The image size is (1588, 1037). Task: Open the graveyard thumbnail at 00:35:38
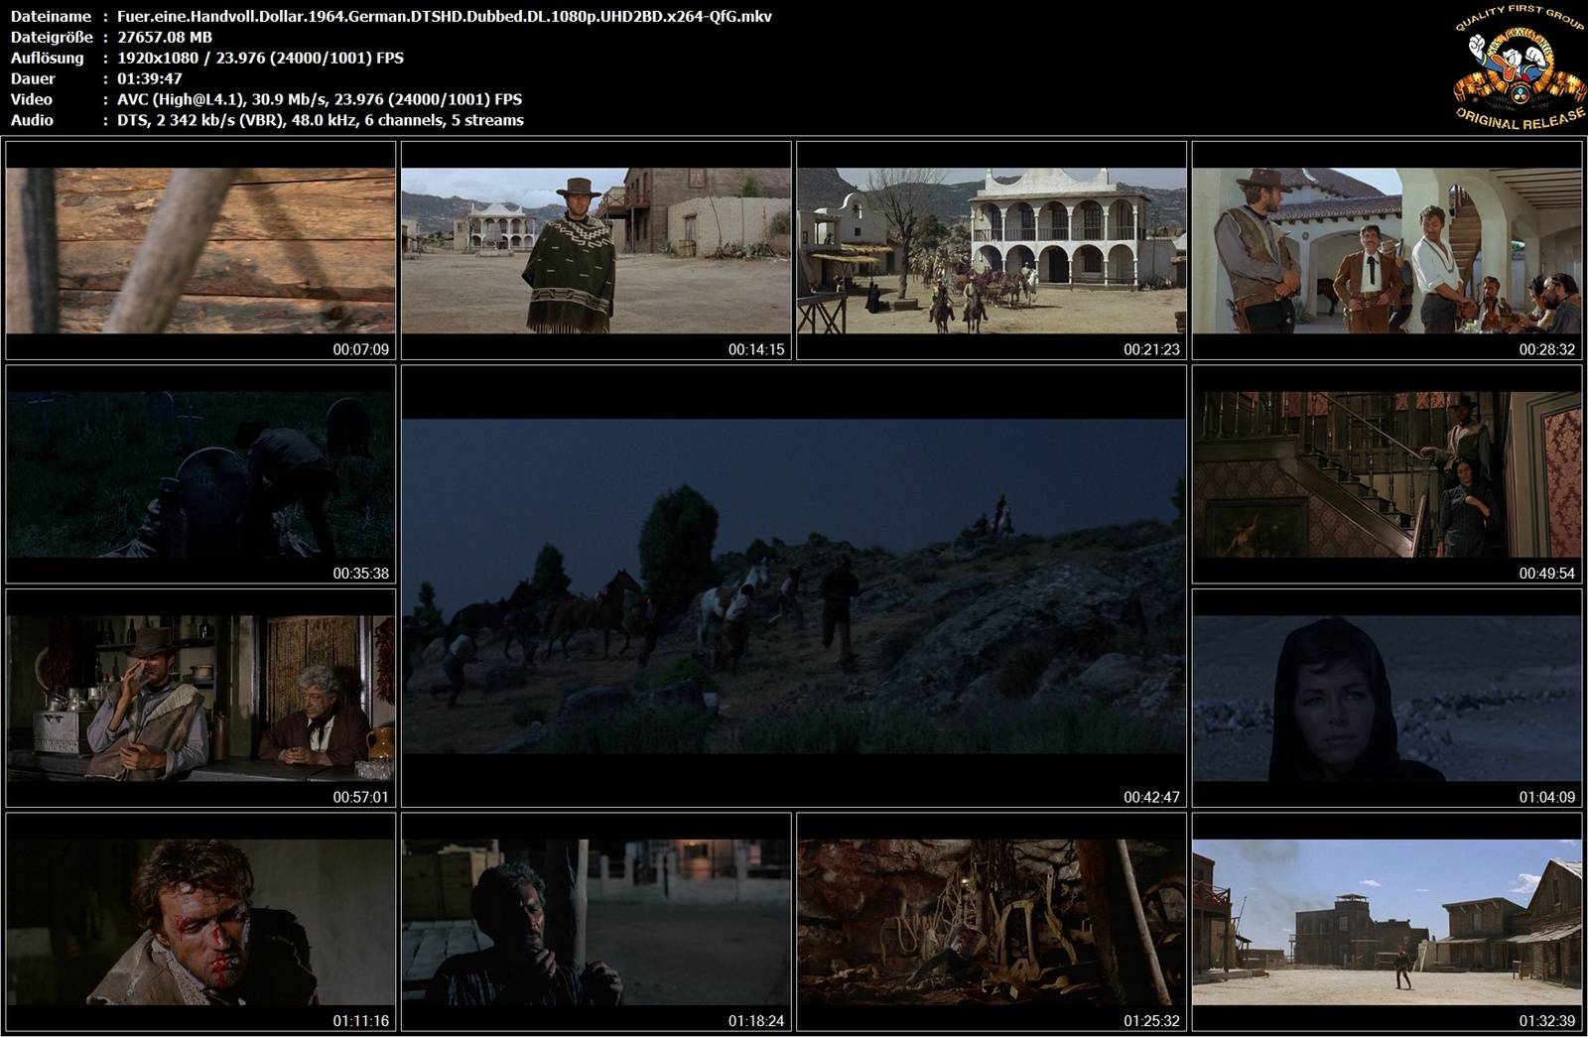pos(200,474)
